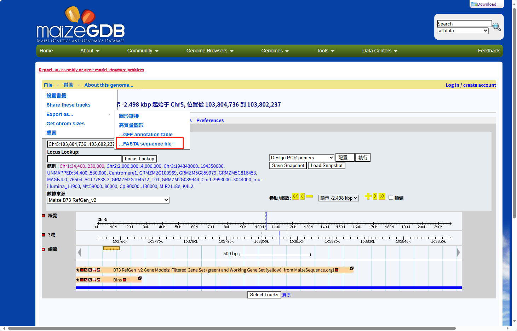Click the top Search input field
The width and height of the screenshot is (517, 331).
pos(464,24)
